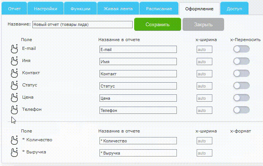Edit the Цена report column name field

pyautogui.click(x=138, y=98)
